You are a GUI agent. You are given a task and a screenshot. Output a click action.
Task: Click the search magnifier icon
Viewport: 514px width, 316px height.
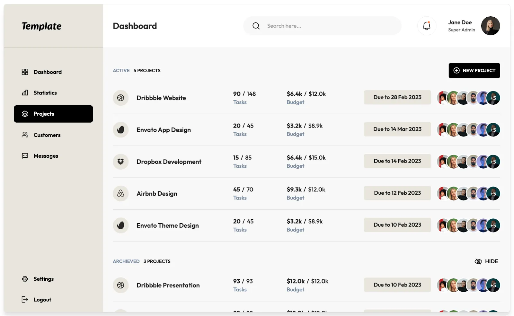256,26
